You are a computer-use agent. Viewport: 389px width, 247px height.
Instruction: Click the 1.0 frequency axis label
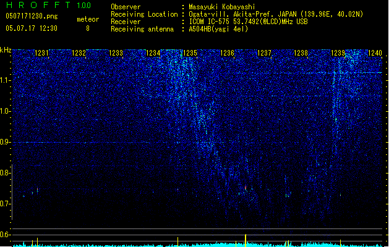(6, 111)
